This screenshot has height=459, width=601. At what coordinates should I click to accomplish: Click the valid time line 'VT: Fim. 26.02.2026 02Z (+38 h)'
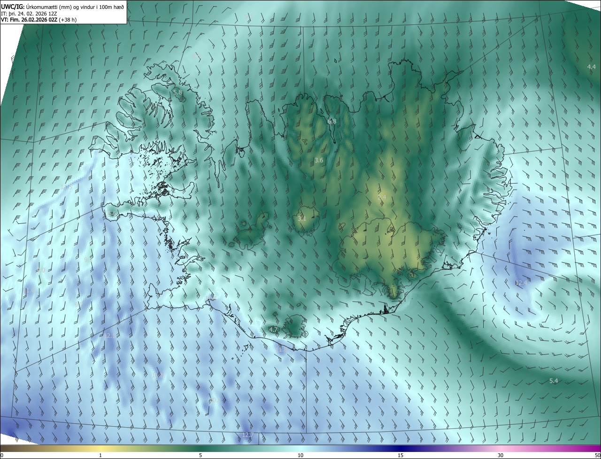[39, 20]
